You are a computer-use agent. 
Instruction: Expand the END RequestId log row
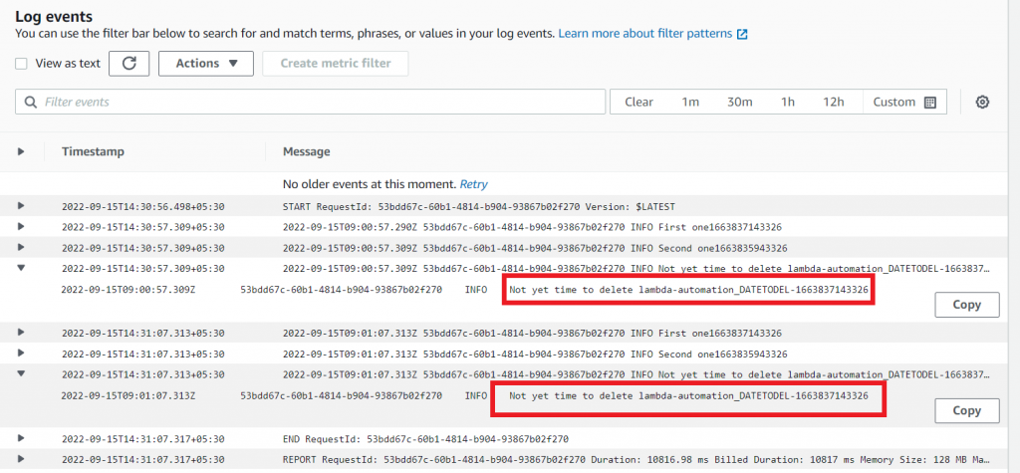click(x=22, y=438)
